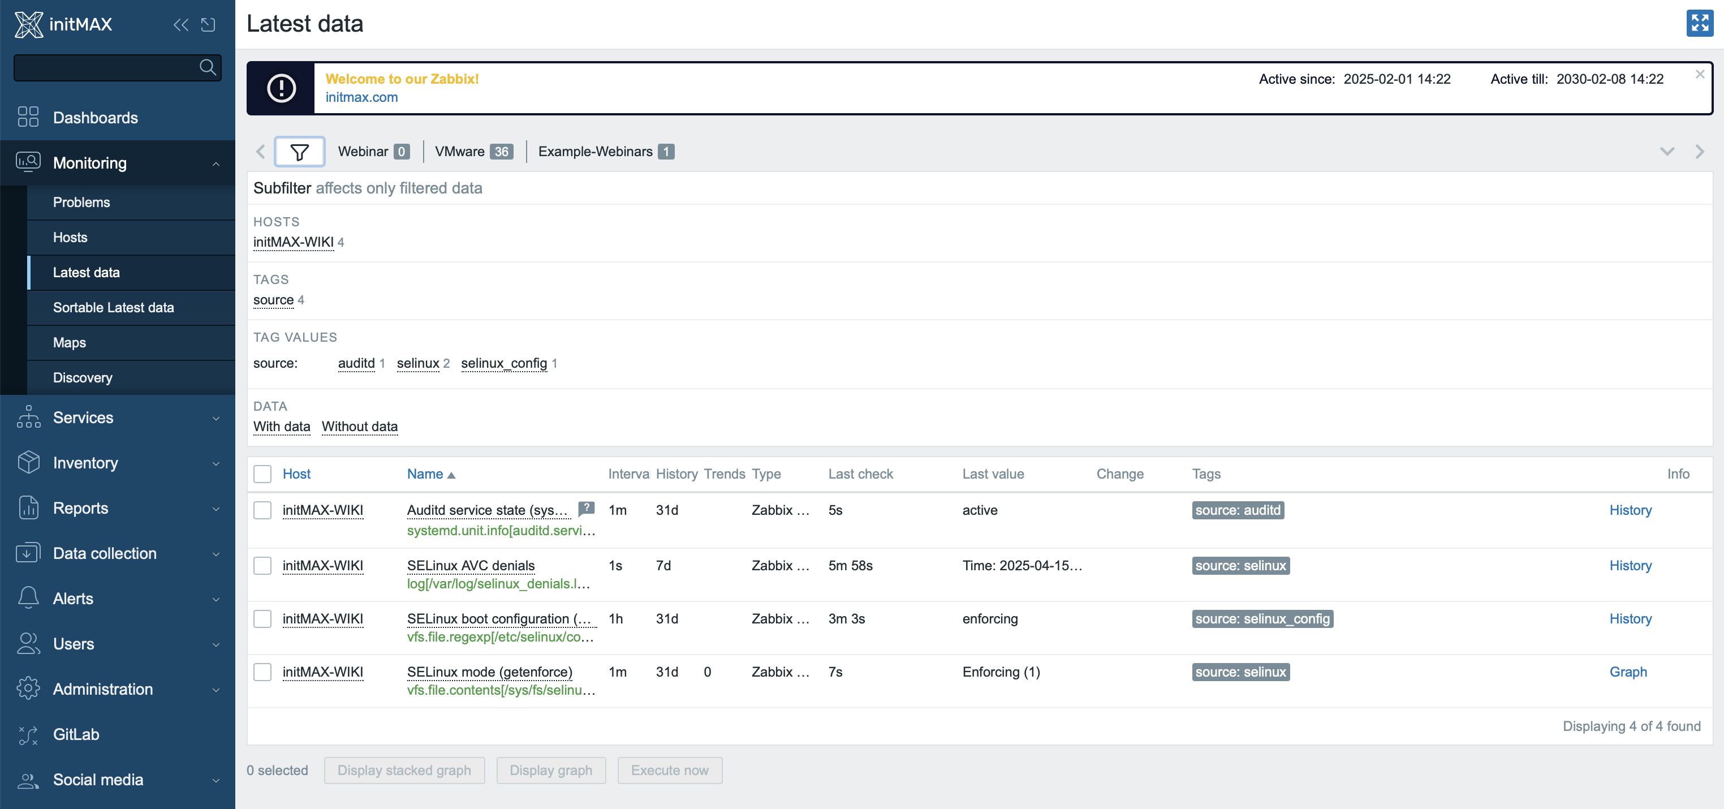The width and height of the screenshot is (1724, 809).
Task: Check the SELinux mode (getenforce) row
Action: (262, 672)
